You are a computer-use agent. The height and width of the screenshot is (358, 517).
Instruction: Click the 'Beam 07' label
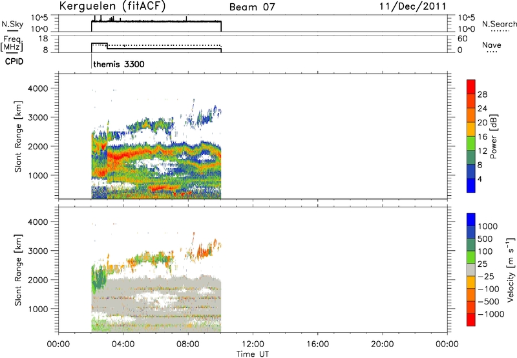[252, 7]
